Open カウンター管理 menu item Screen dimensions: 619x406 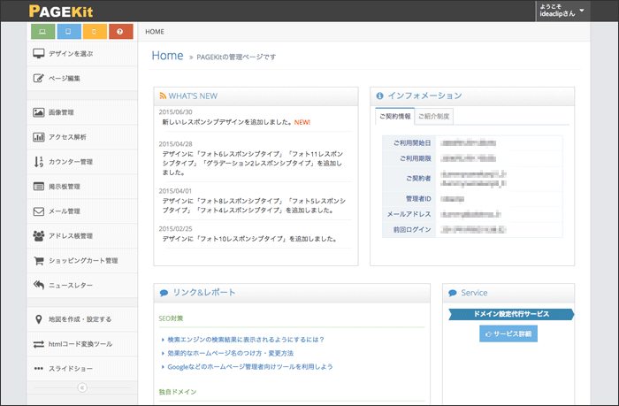82,162
